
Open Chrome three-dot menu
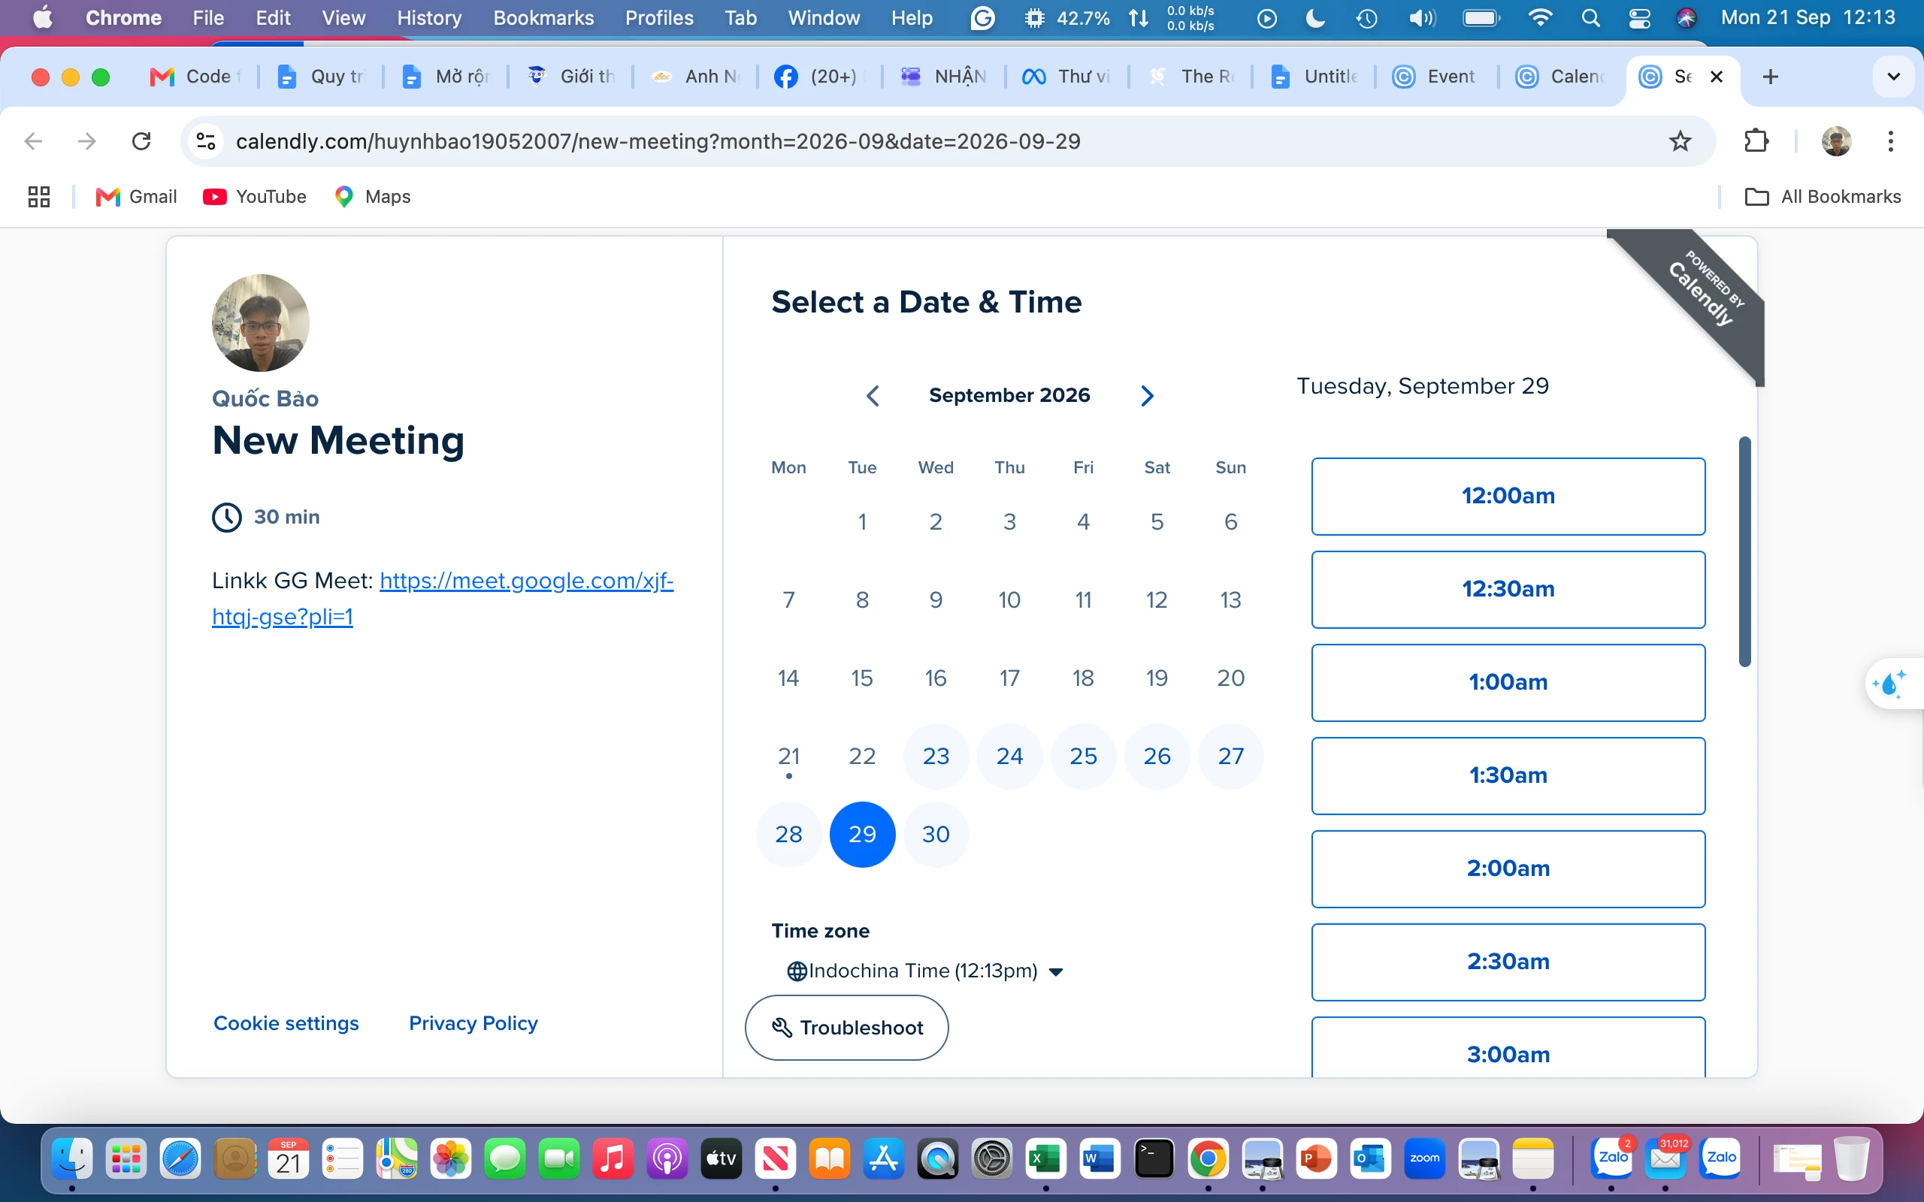1891,141
